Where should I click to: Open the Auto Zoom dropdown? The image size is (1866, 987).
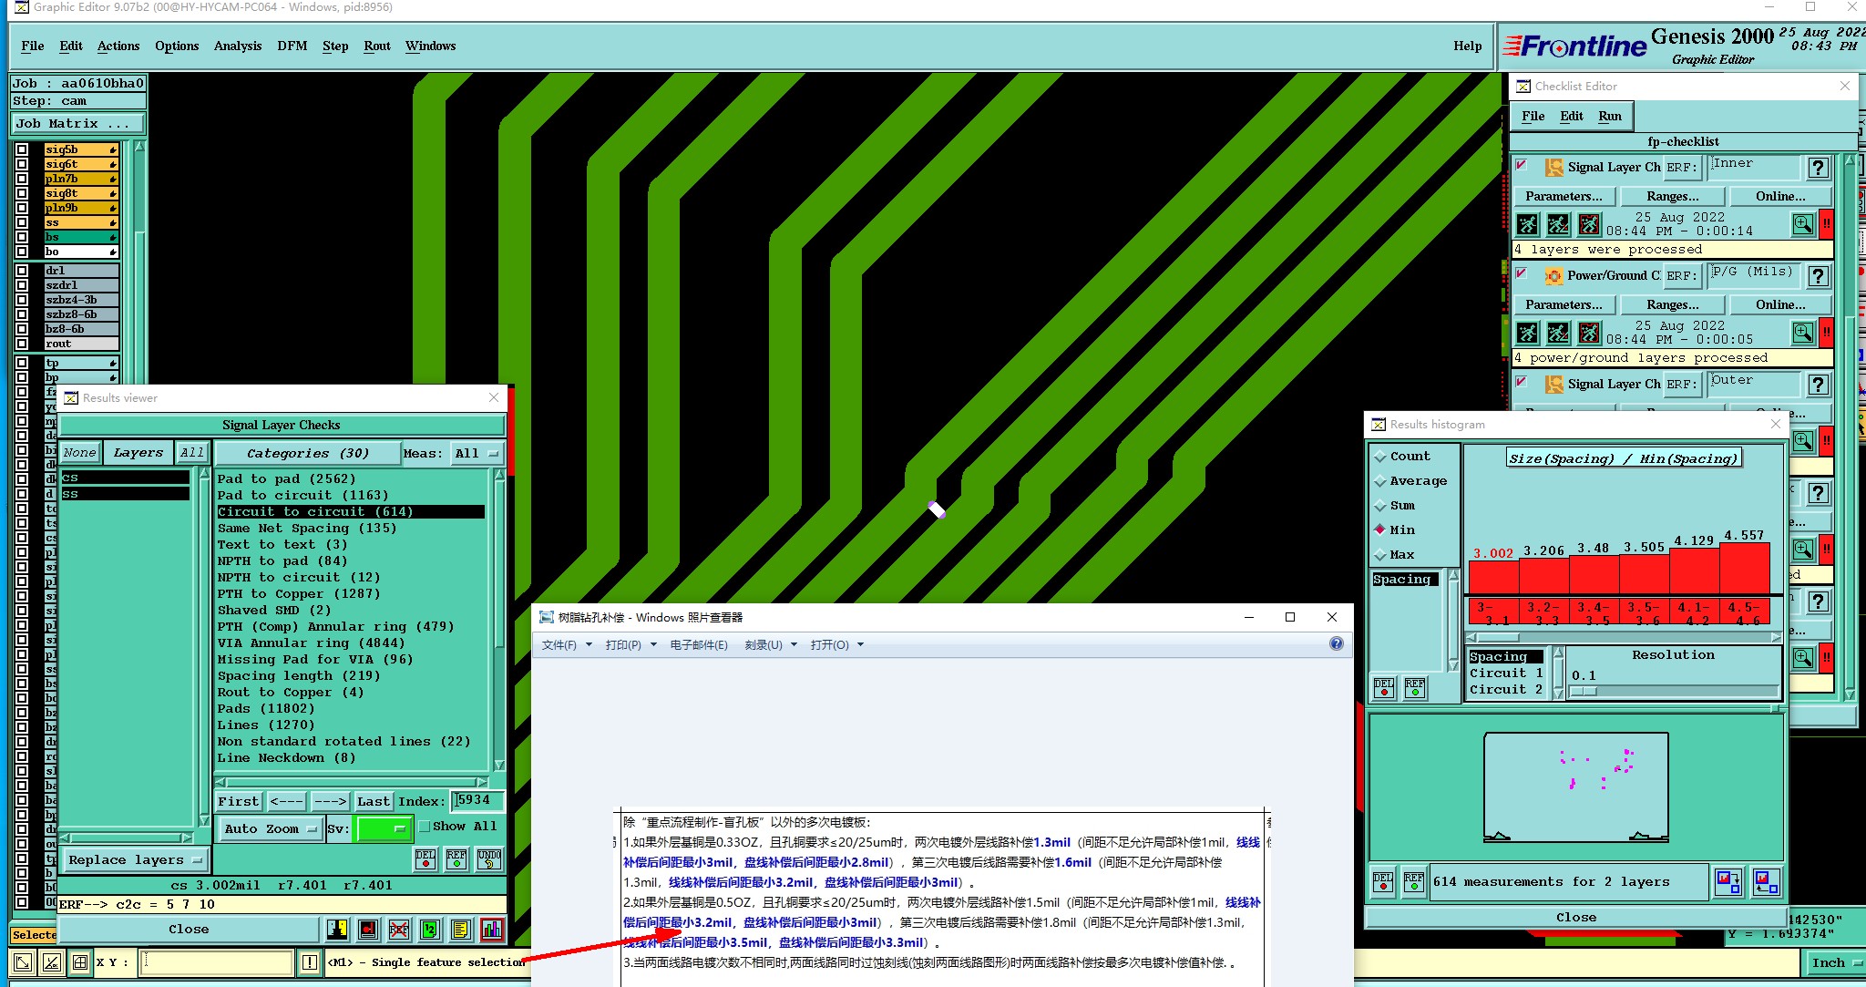(271, 828)
